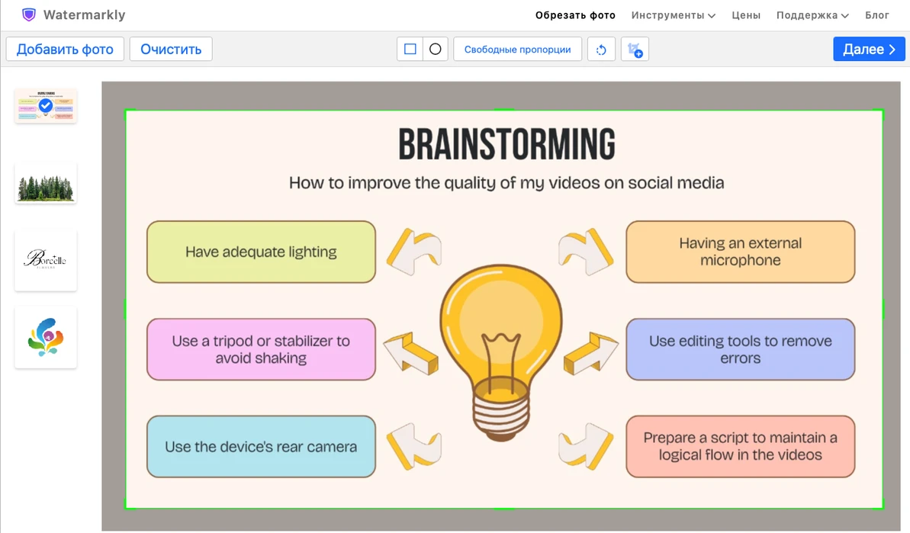Click the arrow chevron inside Далее button

coord(892,50)
